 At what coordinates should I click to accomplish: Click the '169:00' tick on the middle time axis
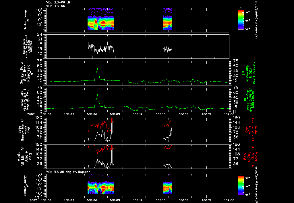click(229, 114)
